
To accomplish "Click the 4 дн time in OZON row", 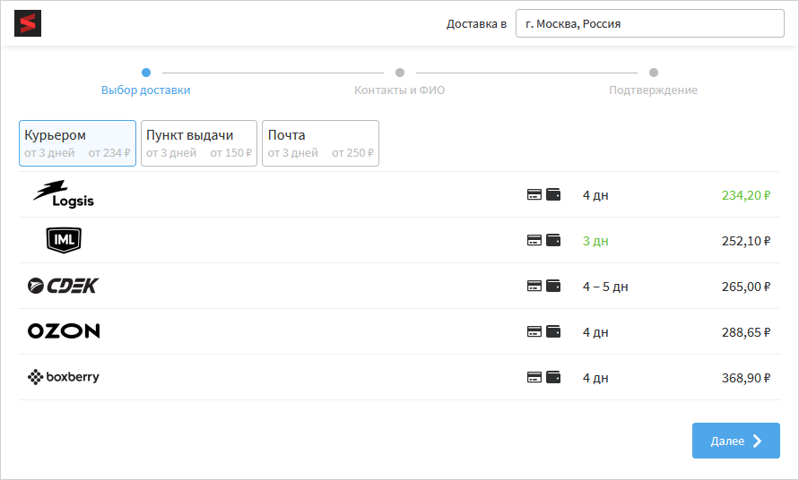I will (595, 332).
